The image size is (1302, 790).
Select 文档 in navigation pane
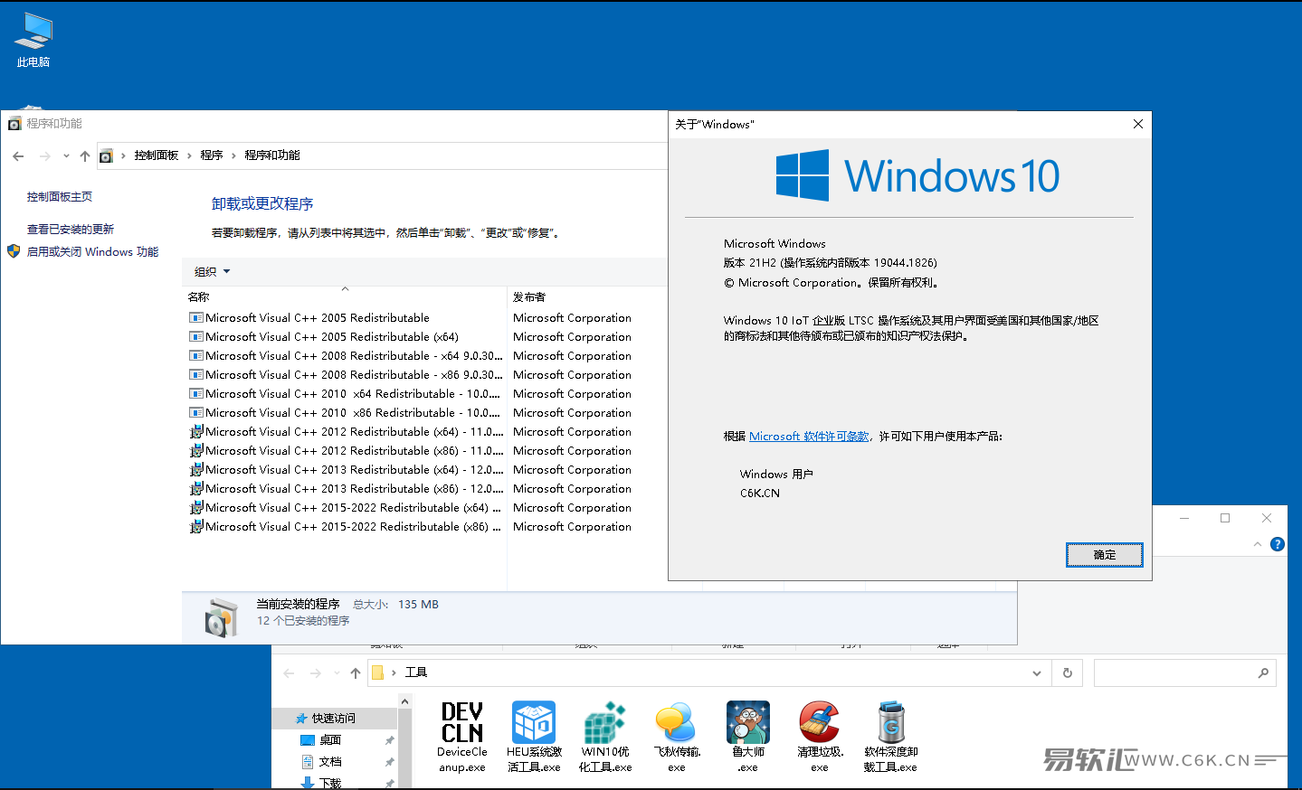coord(330,762)
